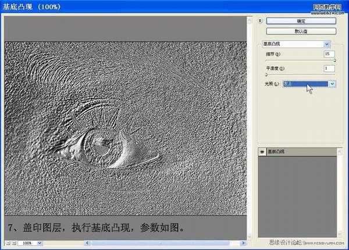Click the zoom in plus button

pyautogui.click(x=14, y=243)
